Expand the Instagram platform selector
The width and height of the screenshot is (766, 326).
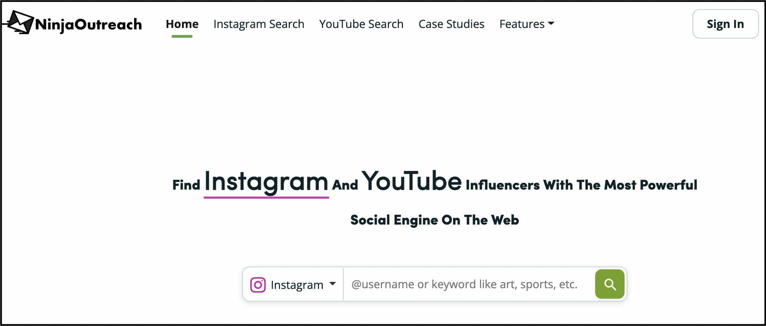click(x=293, y=285)
